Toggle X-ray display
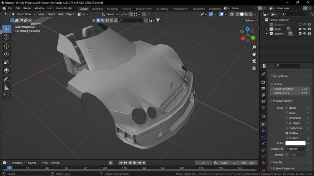Viewport: 314px width, 176px height. point(232,14)
